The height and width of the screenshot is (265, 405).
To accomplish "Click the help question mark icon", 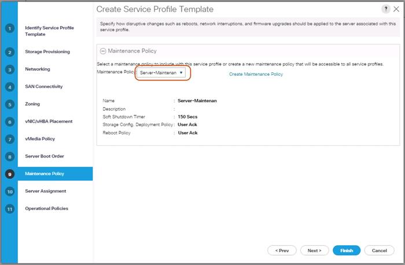I will point(386,9).
